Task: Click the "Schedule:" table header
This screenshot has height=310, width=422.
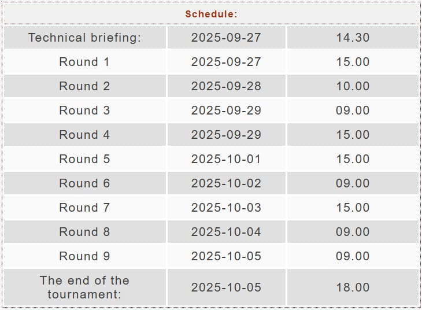Action: (211, 14)
